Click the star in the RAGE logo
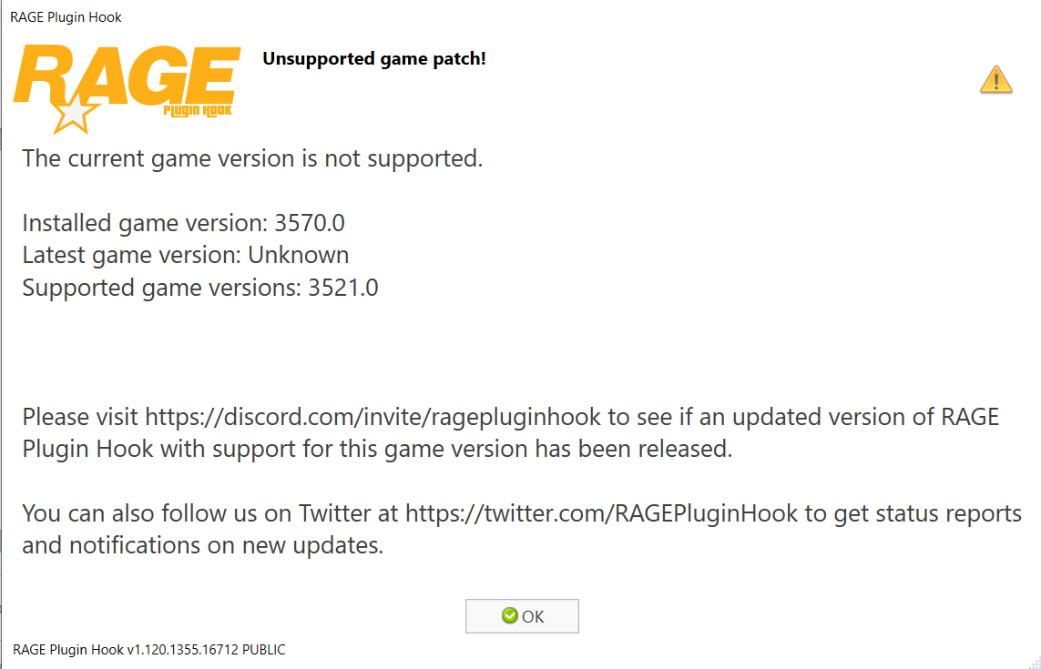This screenshot has width=1041, height=669. [75, 114]
